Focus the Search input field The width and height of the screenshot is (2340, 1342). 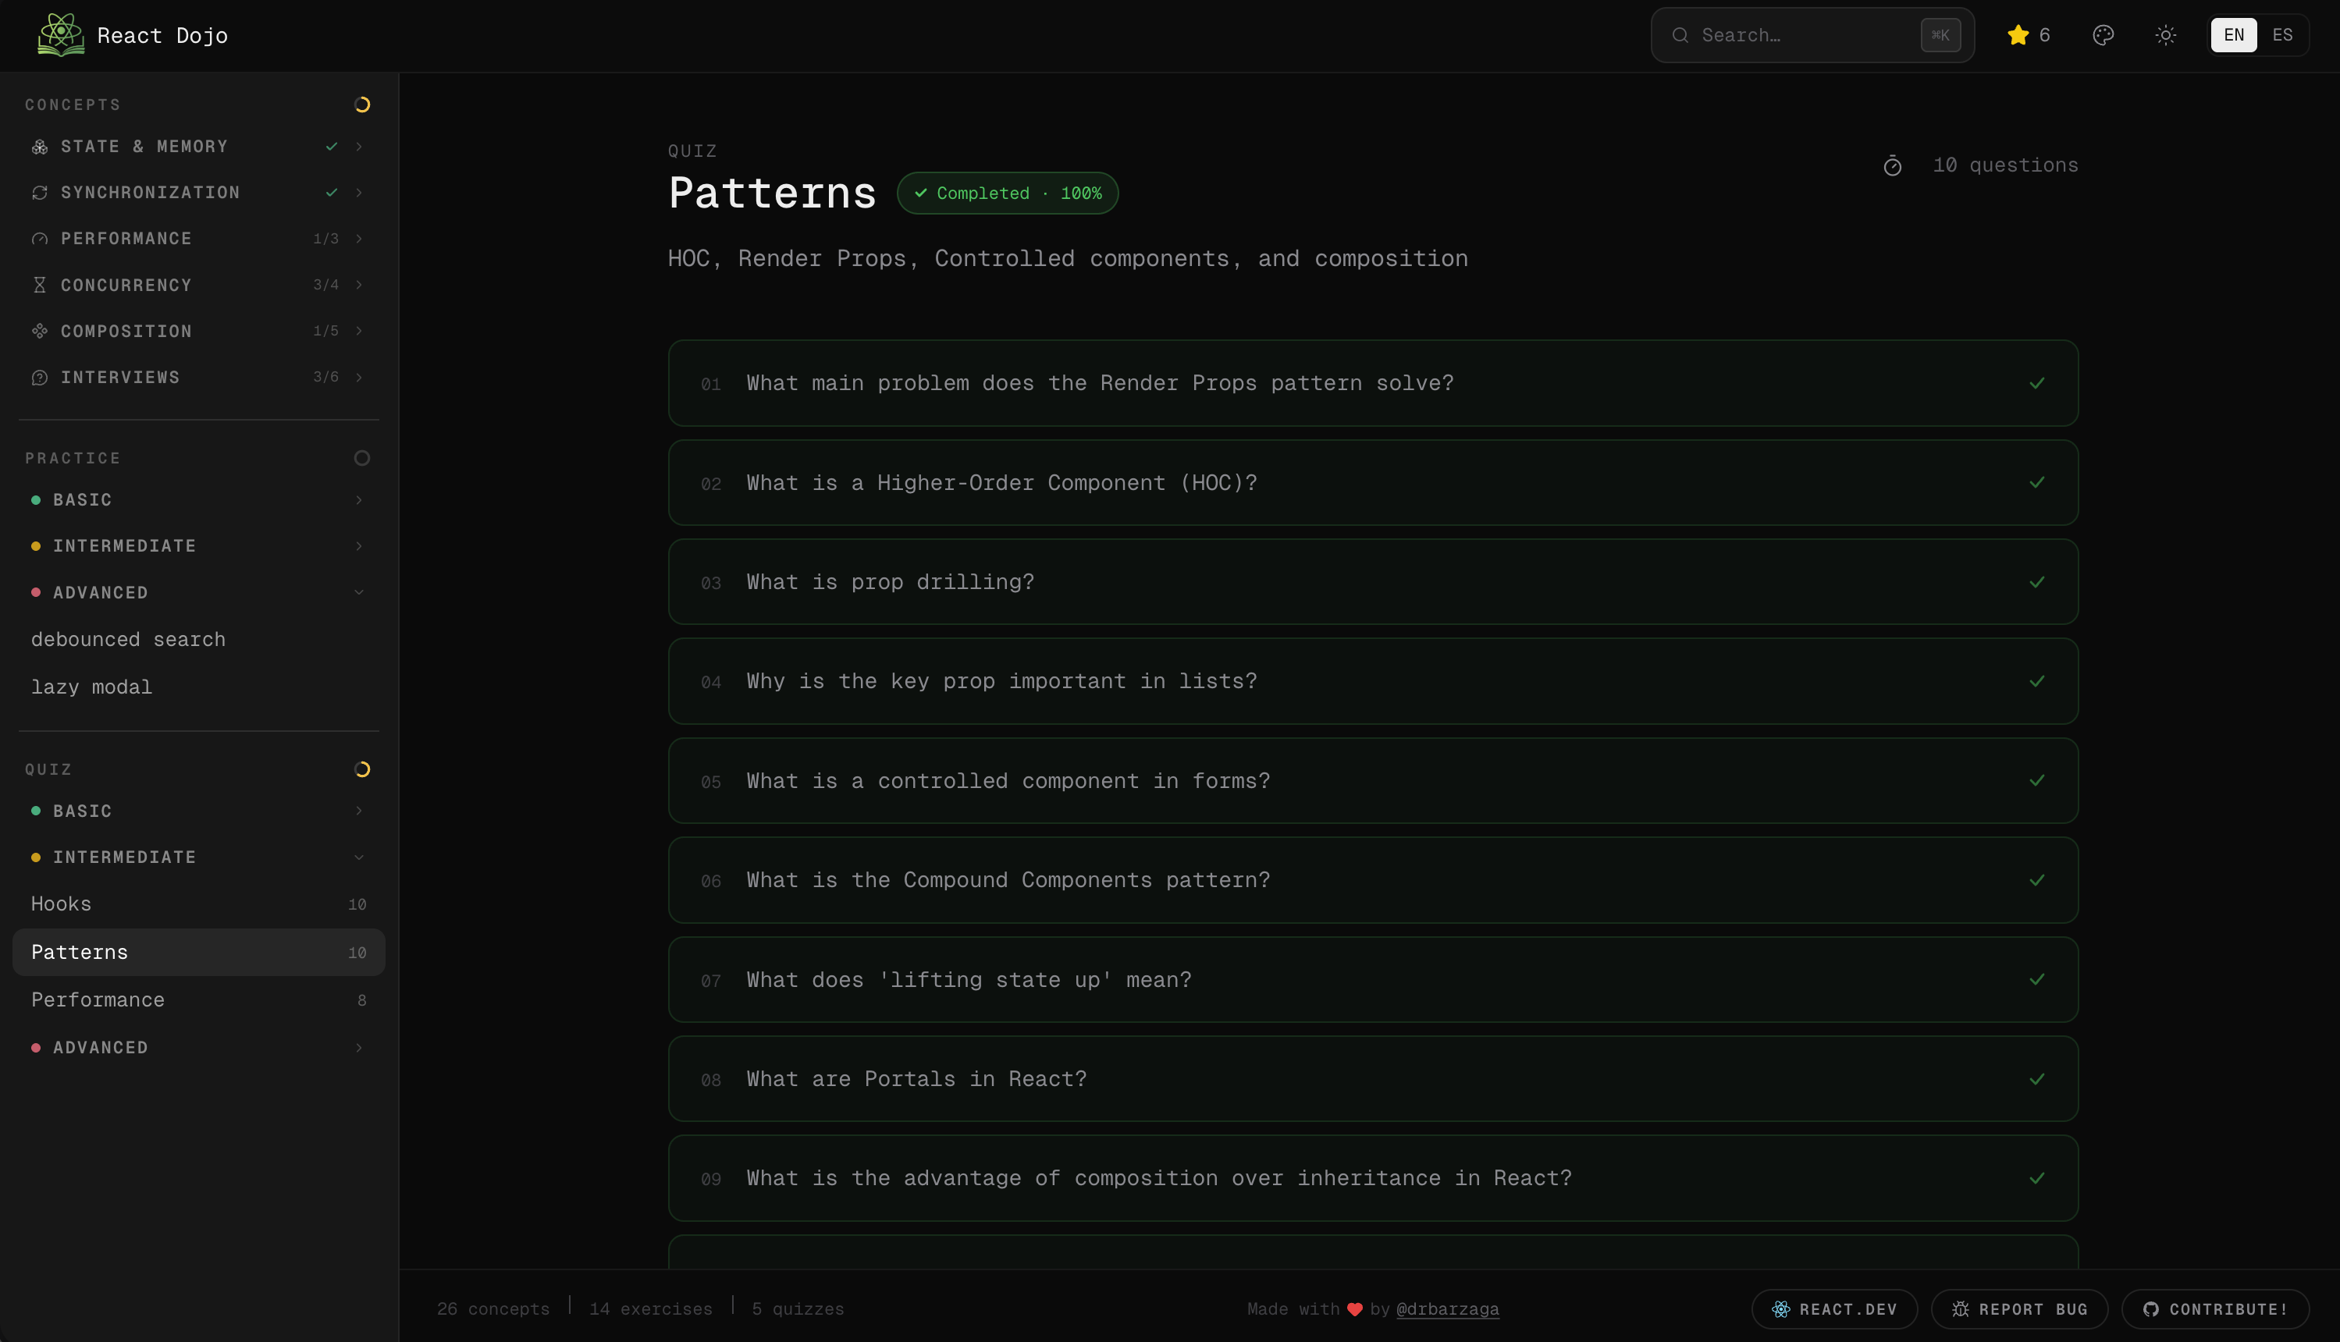tap(1812, 35)
